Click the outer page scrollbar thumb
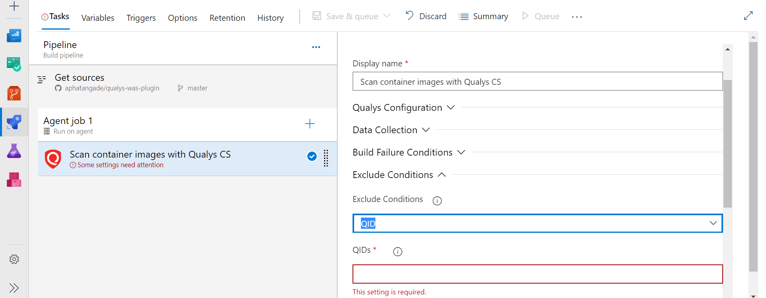The image size is (766, 298). coord(753,157)
